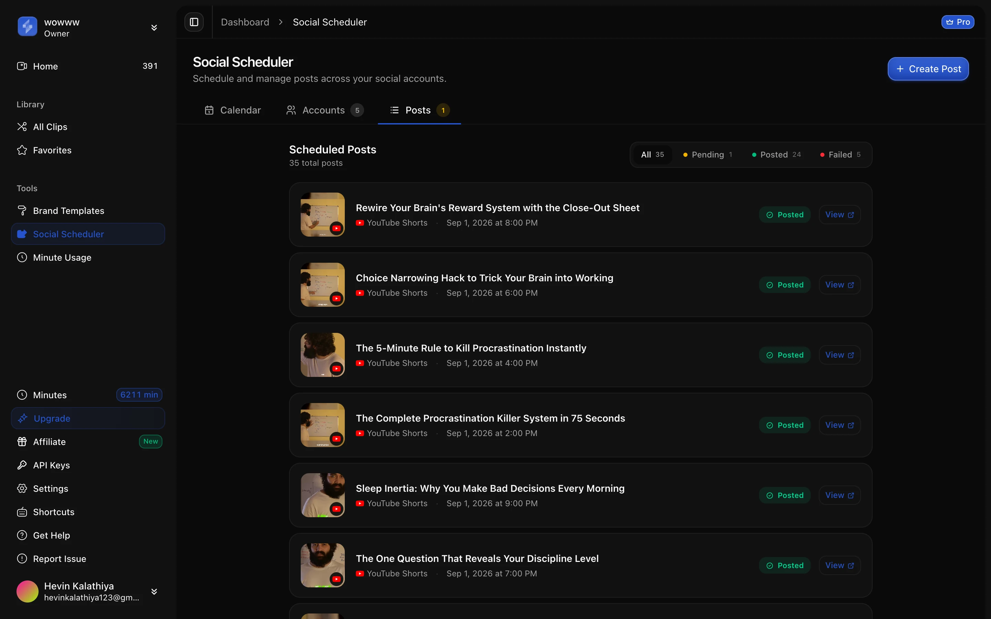View the Sleep Inertia post
The image size is (991, 619).
(840, 495)
